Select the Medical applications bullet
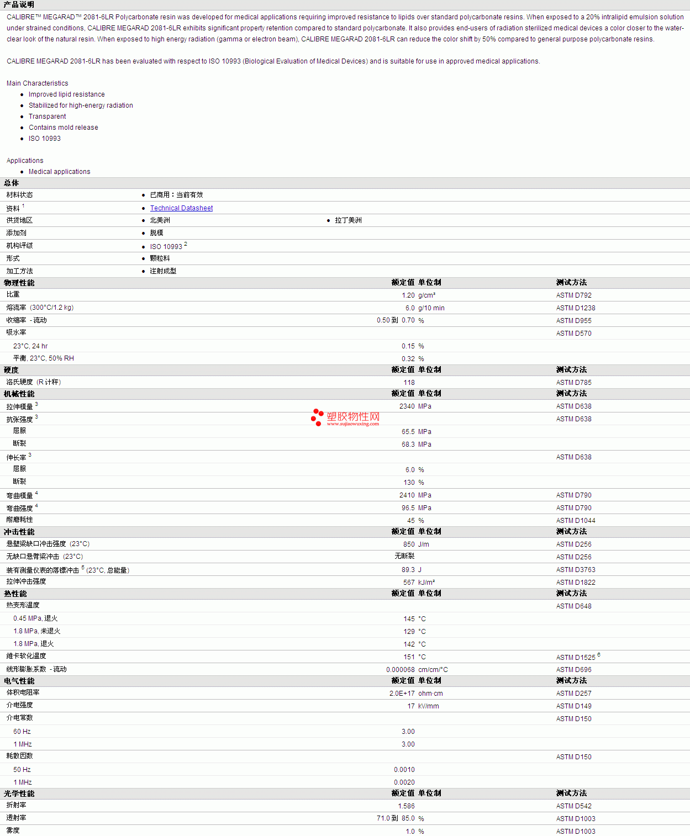The width and height of the screenshot is (690, 836). [60, 172]
